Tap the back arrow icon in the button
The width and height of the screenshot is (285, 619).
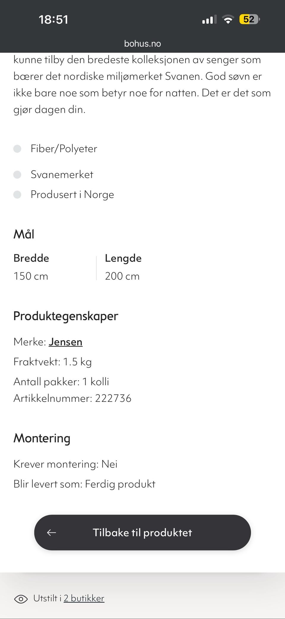[x=52, y=532]
